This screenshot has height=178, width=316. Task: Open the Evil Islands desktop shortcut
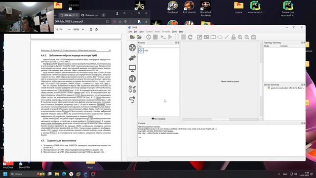click(189, 7)
